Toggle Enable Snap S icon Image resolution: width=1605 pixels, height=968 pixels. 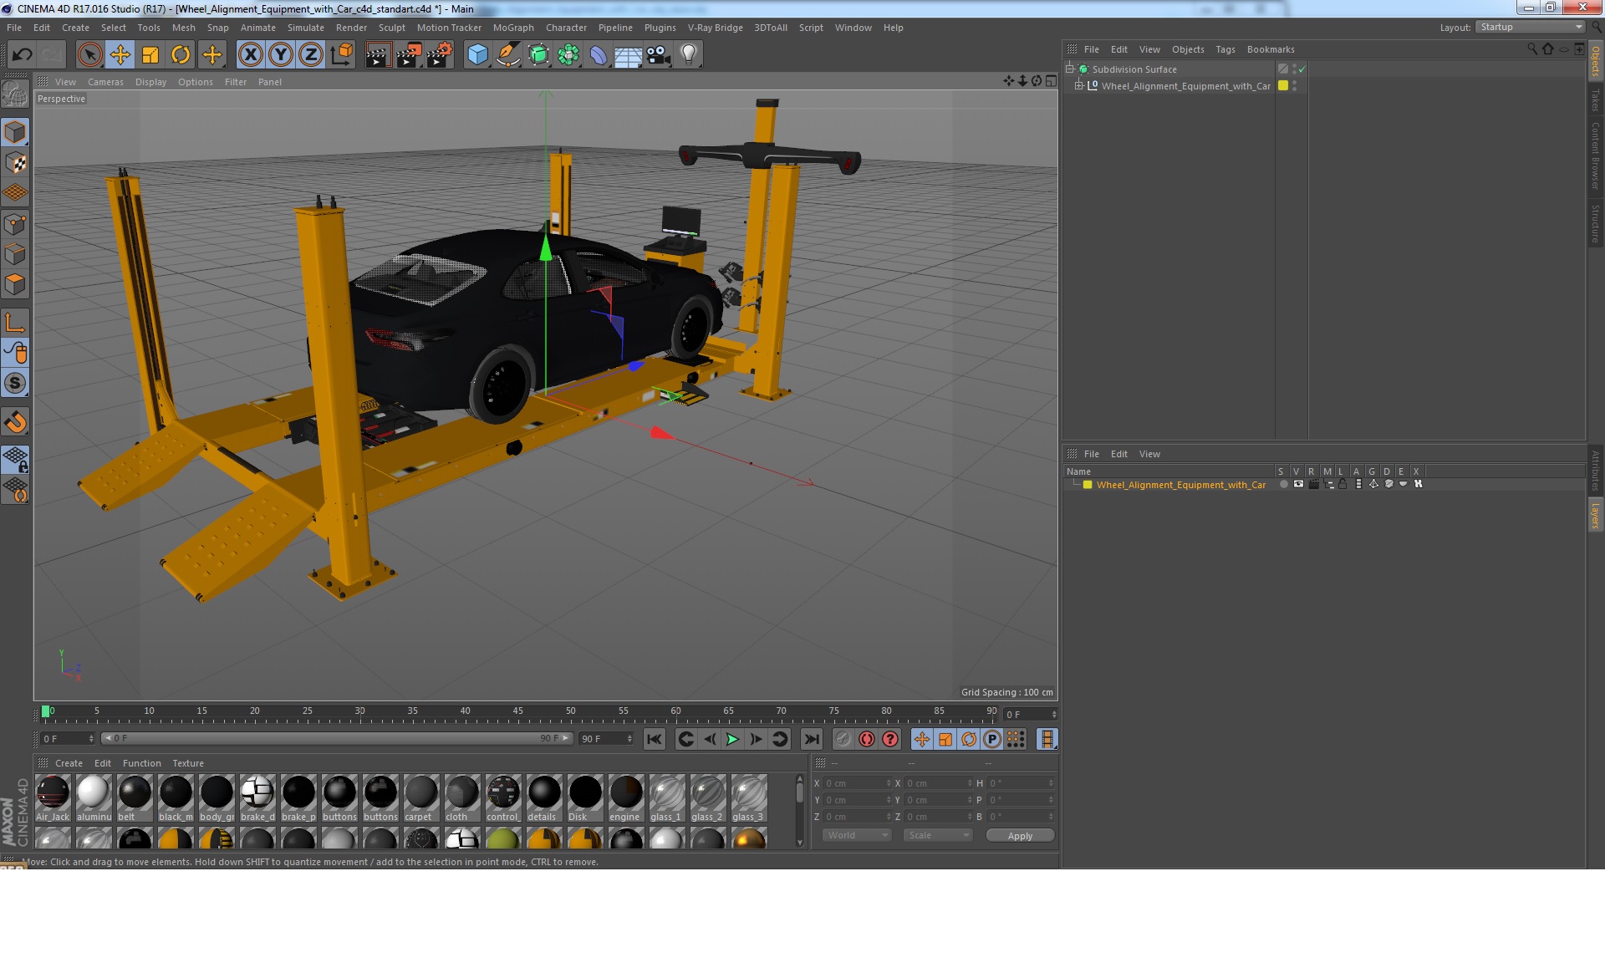coord(15,384)
